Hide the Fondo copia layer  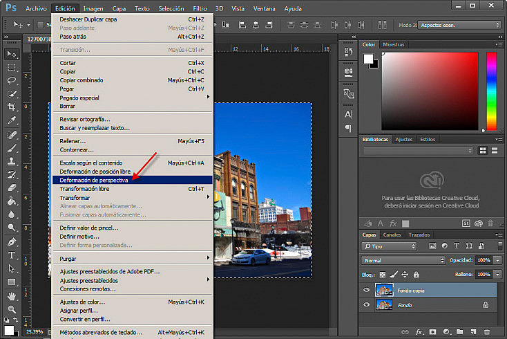[366, 290]
